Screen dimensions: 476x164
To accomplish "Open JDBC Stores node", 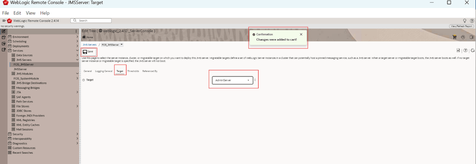I will [x=24, y=111].
